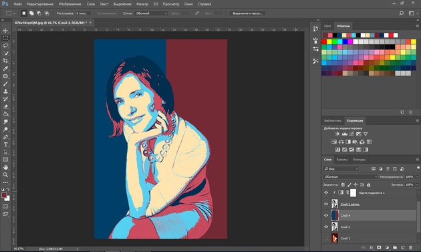
Task: Add Gradient Map adjustment icon
Action: [366, 149]
